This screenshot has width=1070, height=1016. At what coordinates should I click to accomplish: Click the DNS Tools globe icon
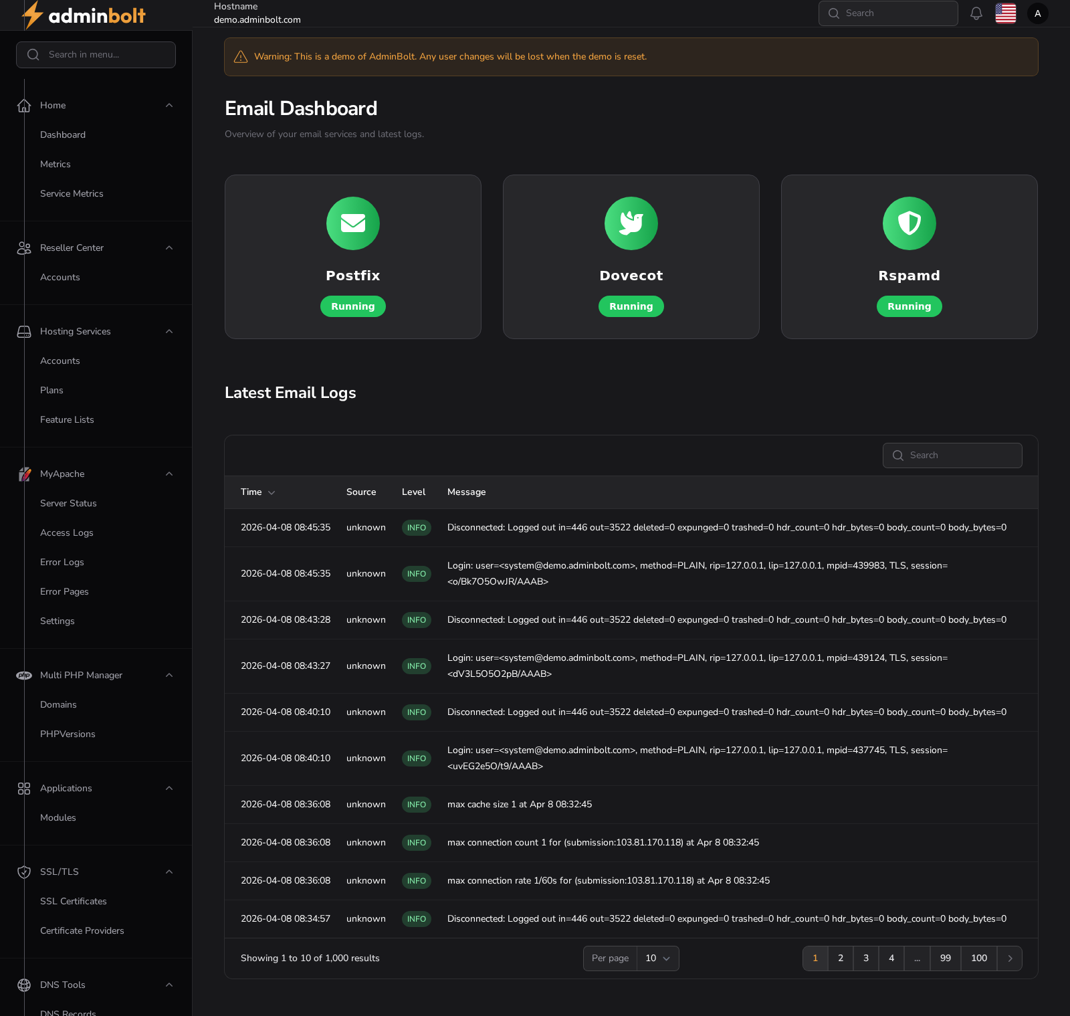point(24,985)
